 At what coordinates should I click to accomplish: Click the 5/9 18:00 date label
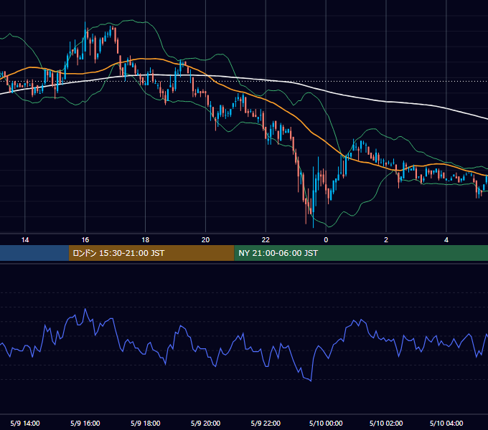tap(146, 423)
